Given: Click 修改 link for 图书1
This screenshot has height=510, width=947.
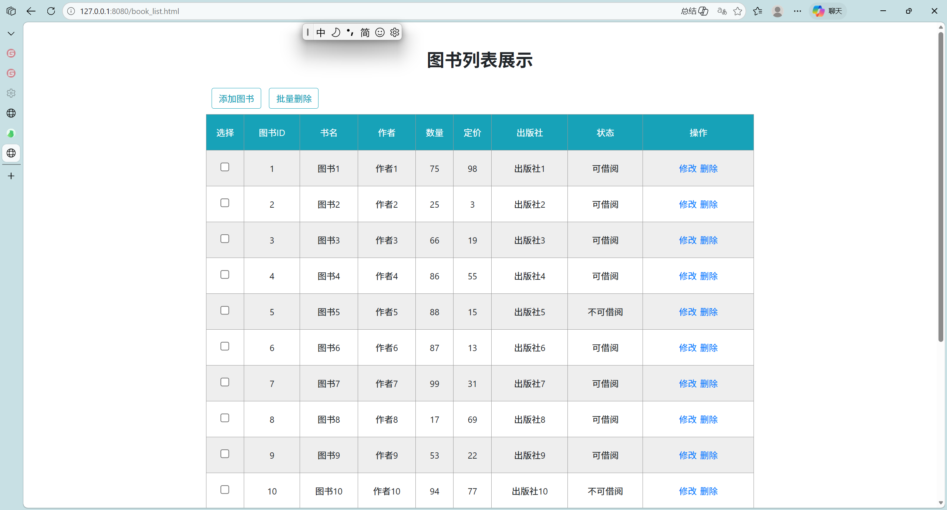Looking at the screenshot, I should tap(688, 169).
